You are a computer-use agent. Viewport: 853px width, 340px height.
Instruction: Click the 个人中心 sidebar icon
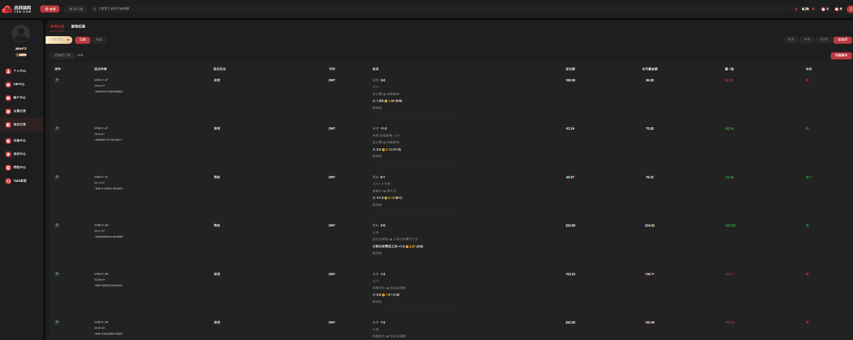pos(8,71)
